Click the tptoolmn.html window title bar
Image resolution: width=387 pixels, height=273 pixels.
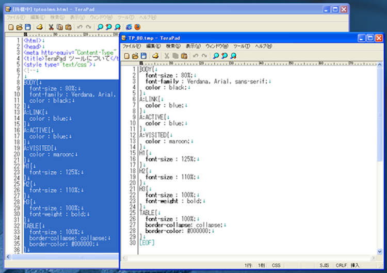[155, 9]
